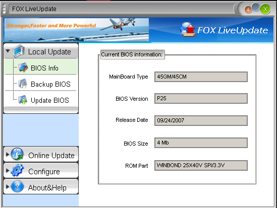The height and width of the screenshot is (208, 277).
Task: Expand the About&Help section arrow
Action: (x=8, y=186)
